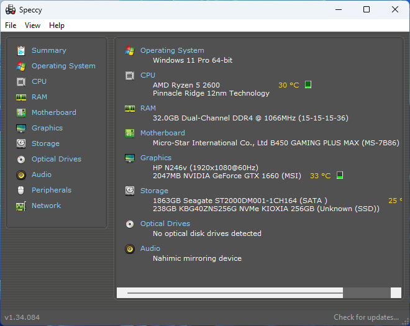
Task: Open the View menu
Action: pos(32,25)
